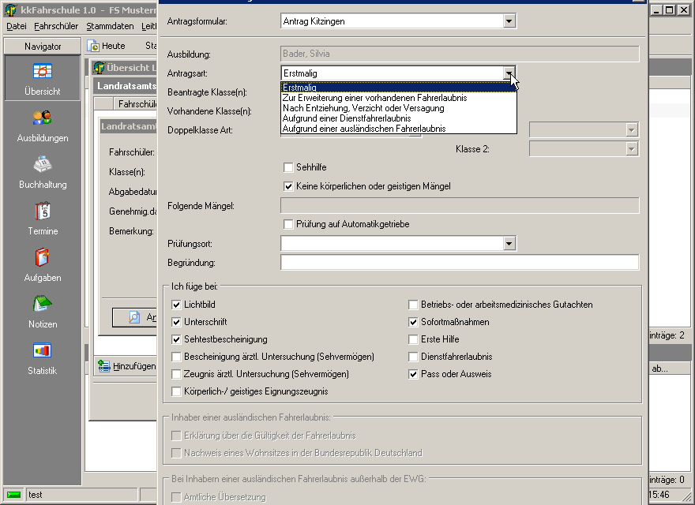The image size is (695, 505).
Task: Click the kkFahrschule title bar app icon
Action: pyautogui.click(x=11, y=9)
